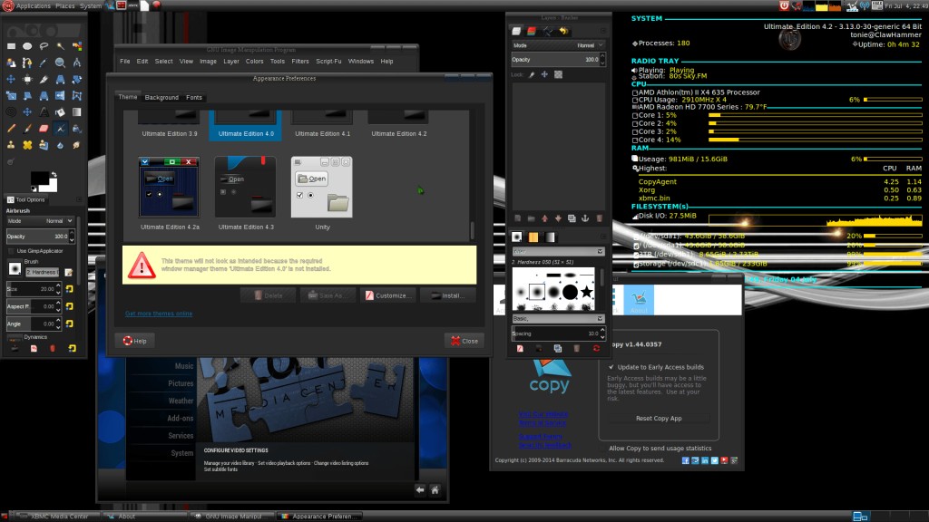Open Mode dropdown in Tool Options
This screenshot has height=522, width=929.
point(40,221)
